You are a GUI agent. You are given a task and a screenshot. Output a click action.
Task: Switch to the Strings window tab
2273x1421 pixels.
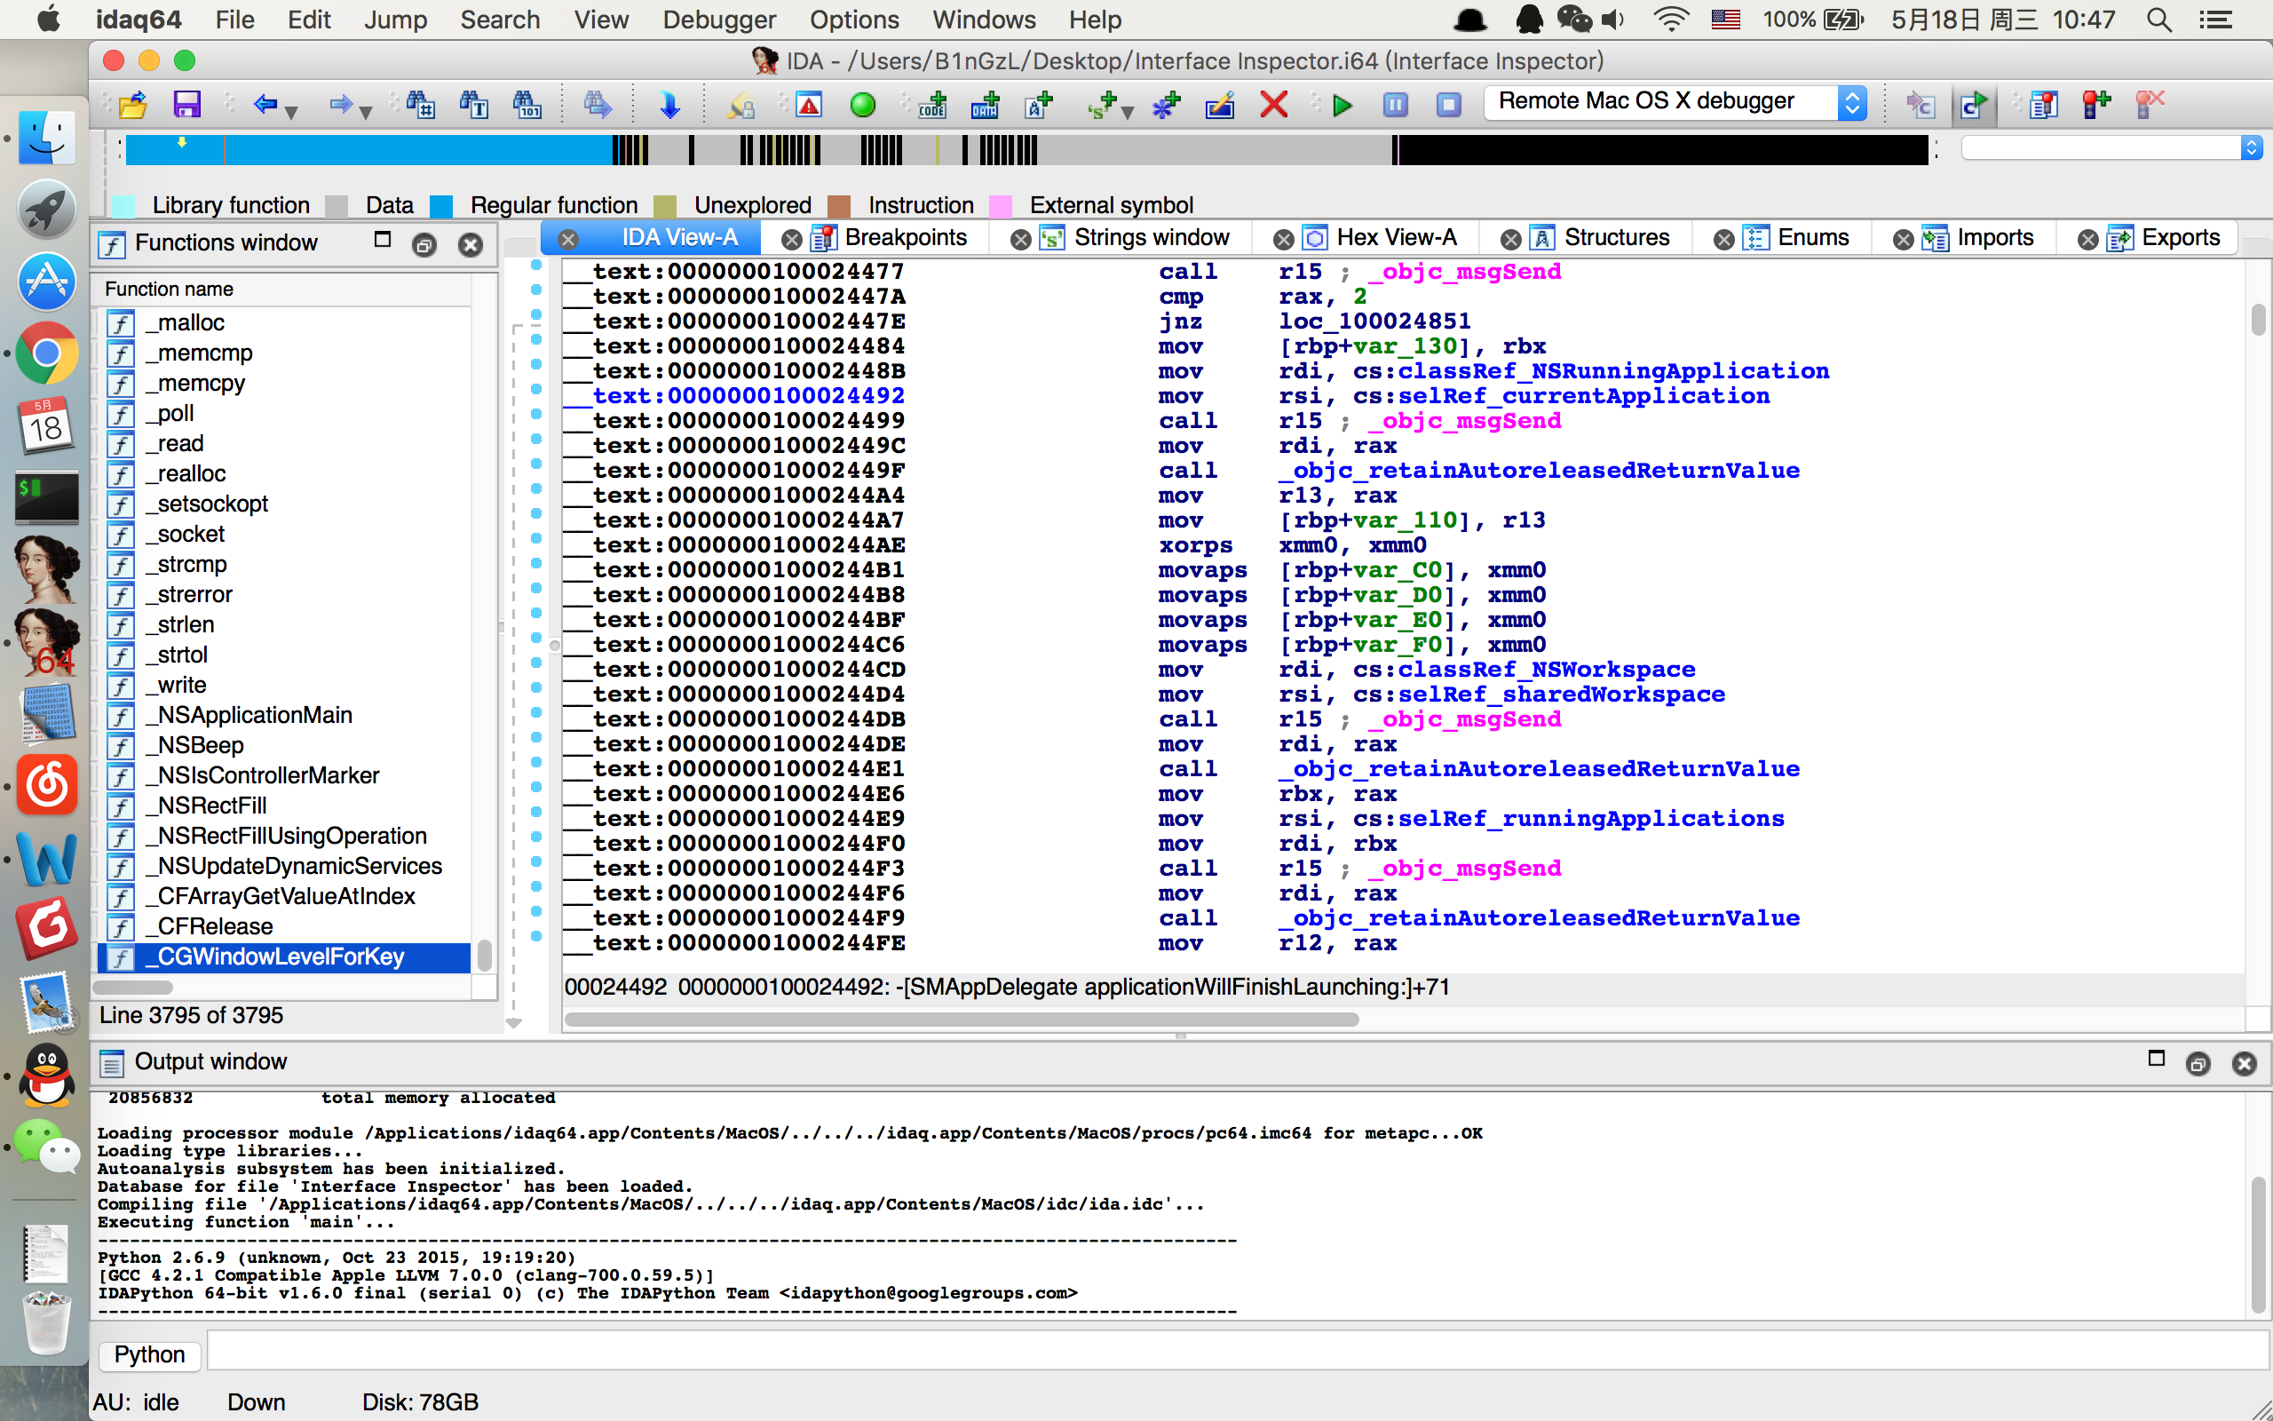1150,238
